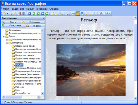Jump to the last page icon

coord(43,14)
